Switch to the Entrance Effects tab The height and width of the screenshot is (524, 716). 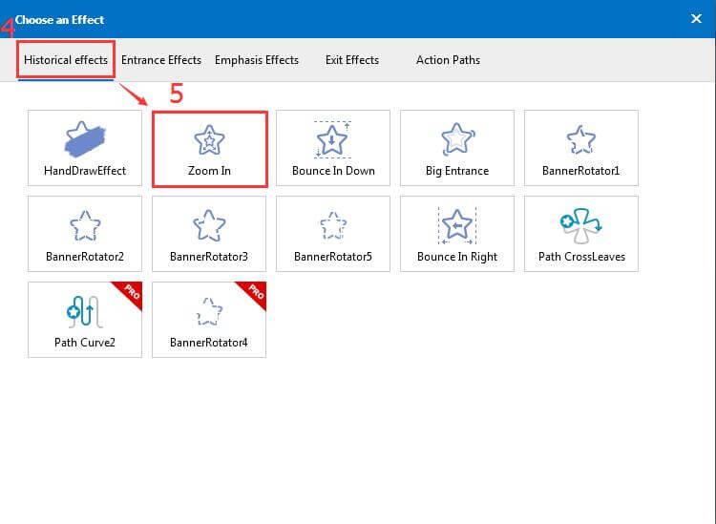161,60
